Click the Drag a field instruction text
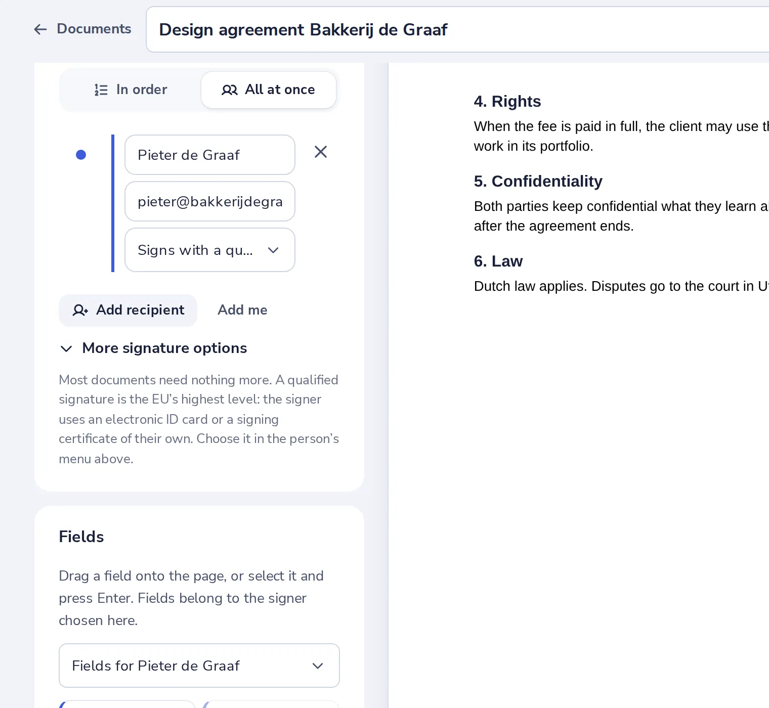 click(x=191, y=598)
